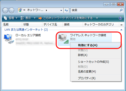Image resolution: width=126 pixels, height=91 pixels.
Task: Click the refresh button next to address bar
Action: click(x=66, y=10)
